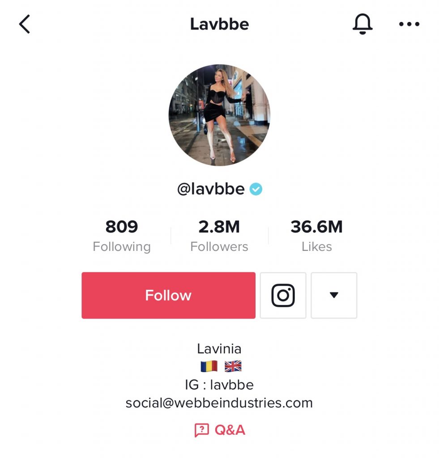Tap the Romanian flag emoji
Screen dimensions: 439x458
(209, 366)
